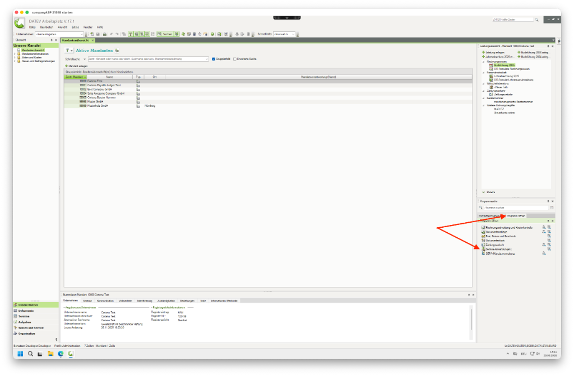This screenshot has width=574, height=376.
Task: Open the Extras menu
Action: 75,27
